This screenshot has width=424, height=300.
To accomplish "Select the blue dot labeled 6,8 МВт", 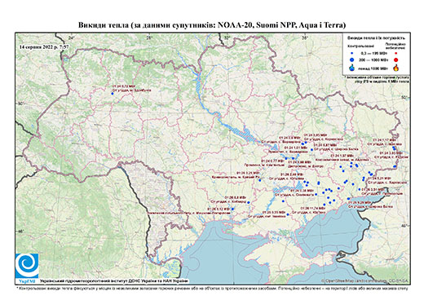I will (x=249, y=202).
